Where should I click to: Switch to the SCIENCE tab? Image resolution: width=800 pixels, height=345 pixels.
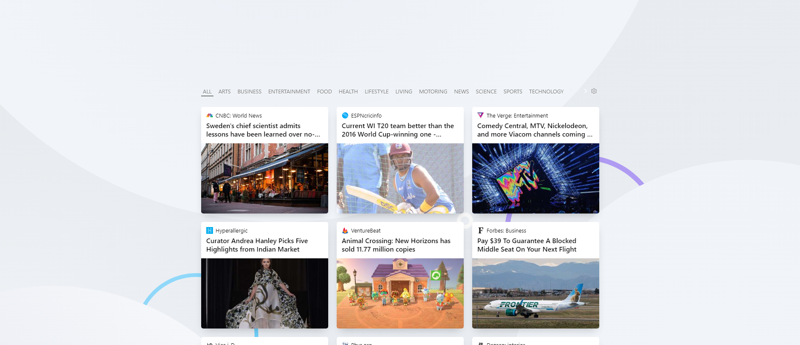coord(486,92)
